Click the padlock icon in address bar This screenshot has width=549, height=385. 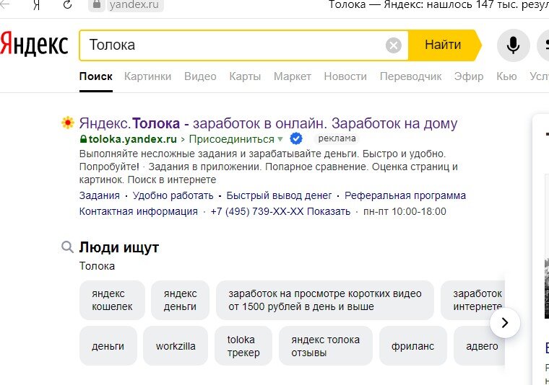coord(97,5)
